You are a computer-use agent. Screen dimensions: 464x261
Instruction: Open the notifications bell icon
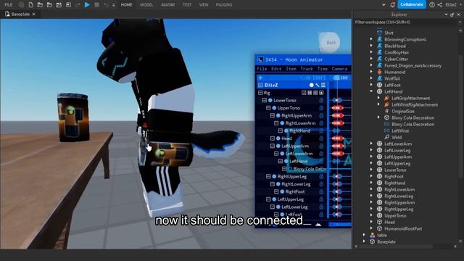[393, 5]
